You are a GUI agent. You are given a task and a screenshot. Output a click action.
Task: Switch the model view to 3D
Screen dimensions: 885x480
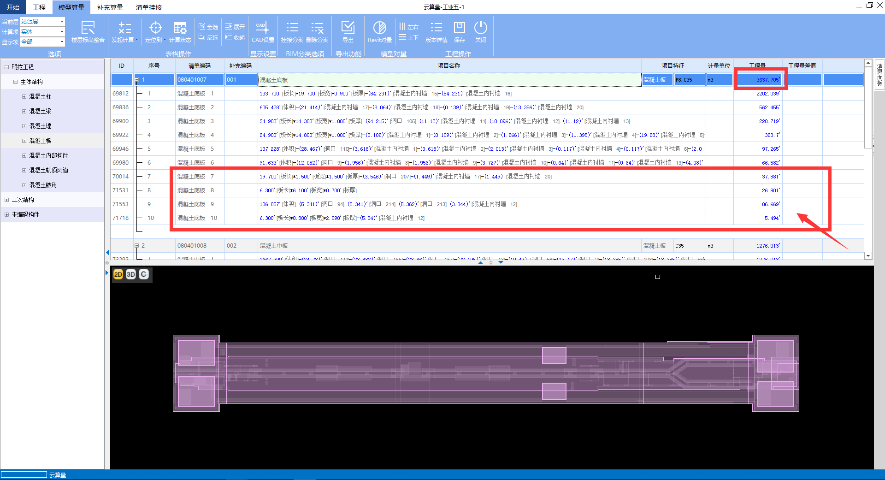point(131,274)
